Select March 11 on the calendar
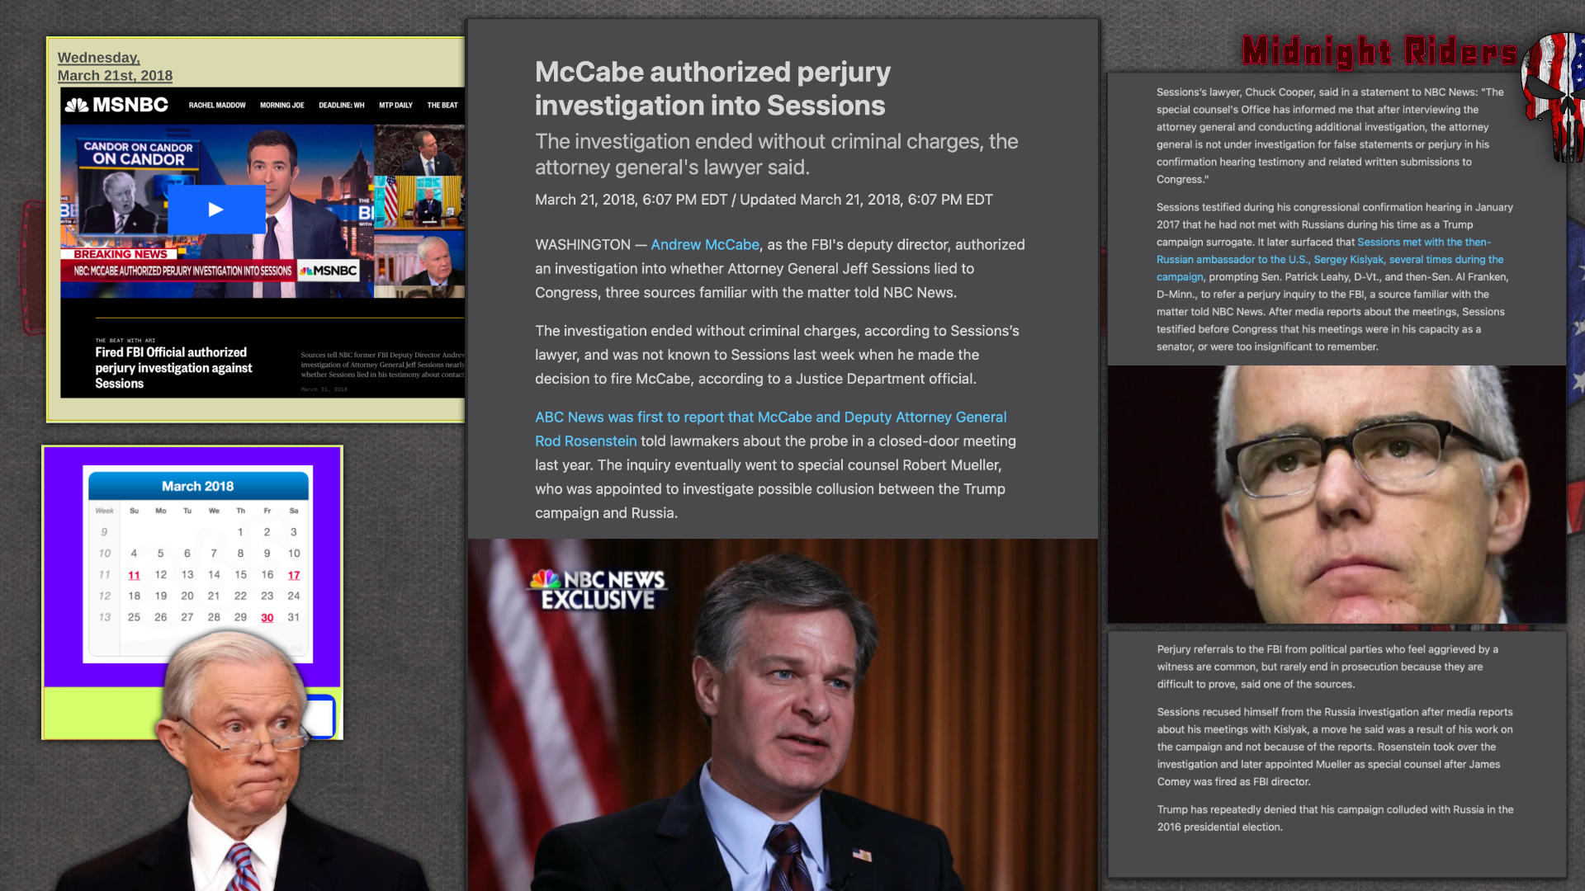 [x=134, y=575]
